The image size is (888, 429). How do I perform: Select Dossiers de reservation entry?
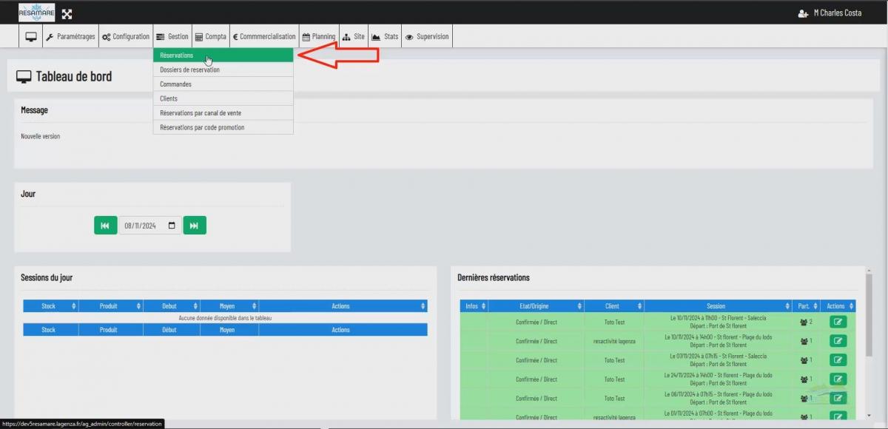coord(223,70)
